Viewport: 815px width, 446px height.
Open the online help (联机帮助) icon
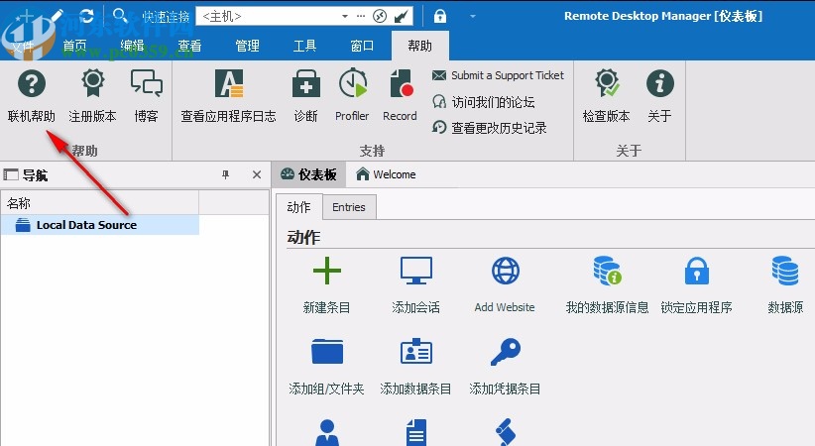point(31,84)
